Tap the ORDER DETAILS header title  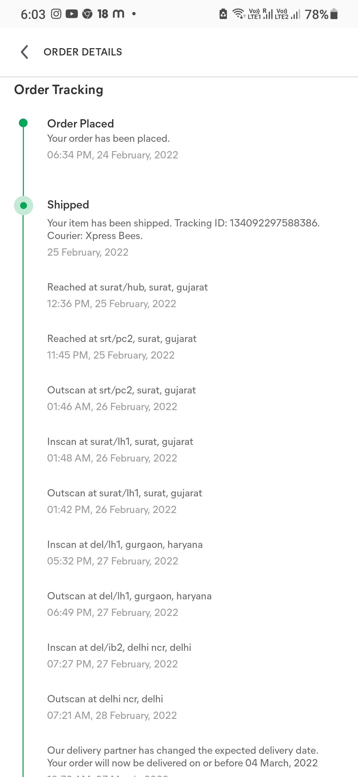tap(83, 52)
